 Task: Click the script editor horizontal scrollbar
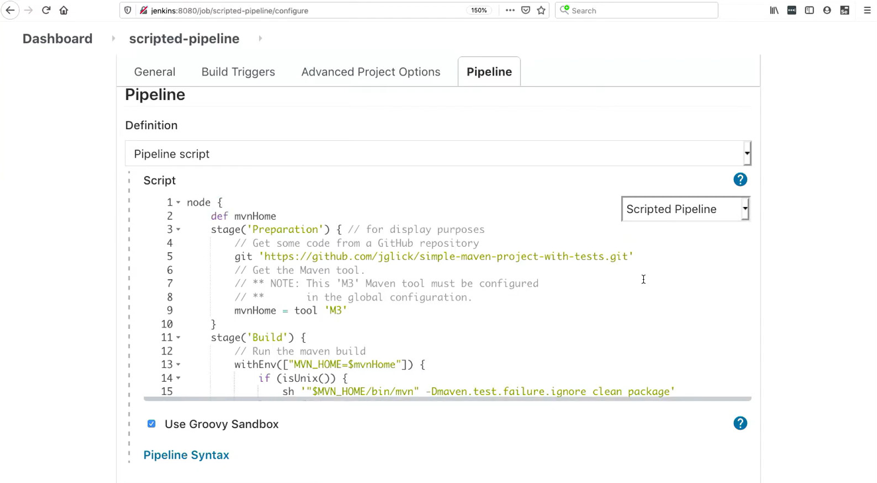pyautogui.click(x=447, y=399)
